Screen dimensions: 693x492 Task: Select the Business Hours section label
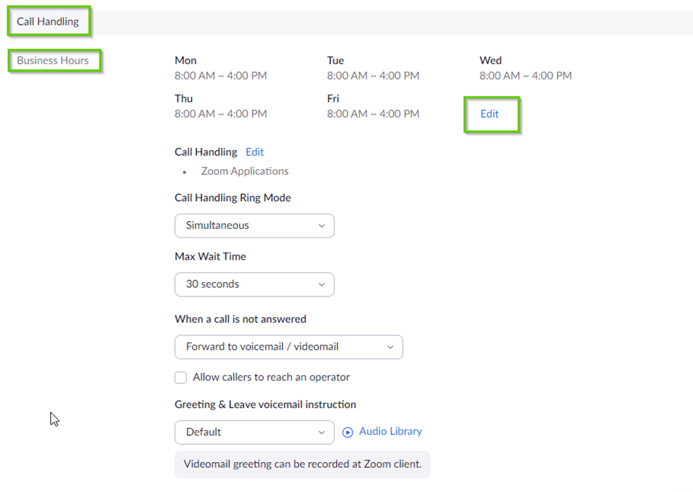coord(53,60)
